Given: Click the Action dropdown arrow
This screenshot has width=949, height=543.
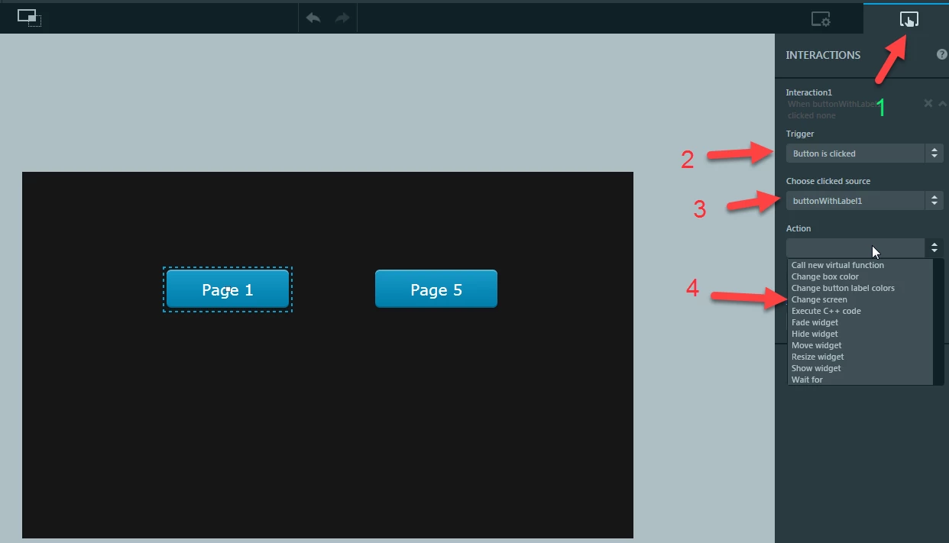Looking at the screenshot, I should (934, 248).
